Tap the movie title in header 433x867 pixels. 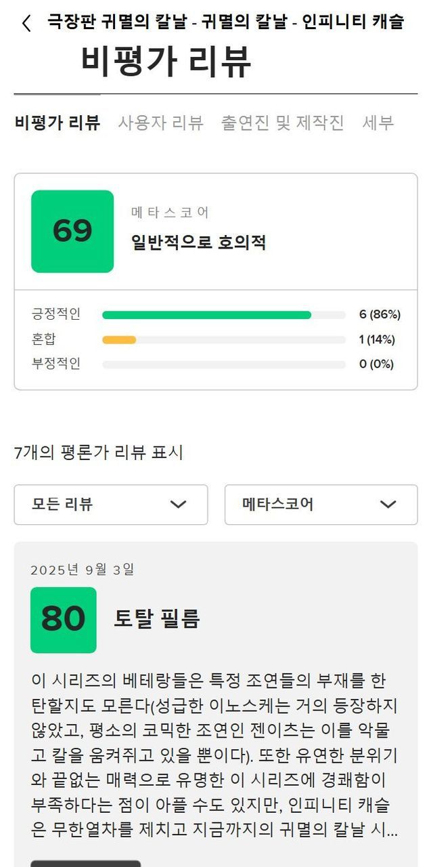coord(225,22)
